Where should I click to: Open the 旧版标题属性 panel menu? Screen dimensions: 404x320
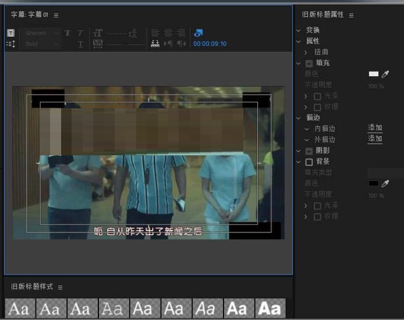[351, 15]
